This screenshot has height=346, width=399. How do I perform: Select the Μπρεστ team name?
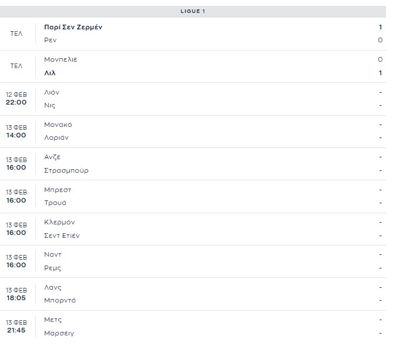click(58, 190)
